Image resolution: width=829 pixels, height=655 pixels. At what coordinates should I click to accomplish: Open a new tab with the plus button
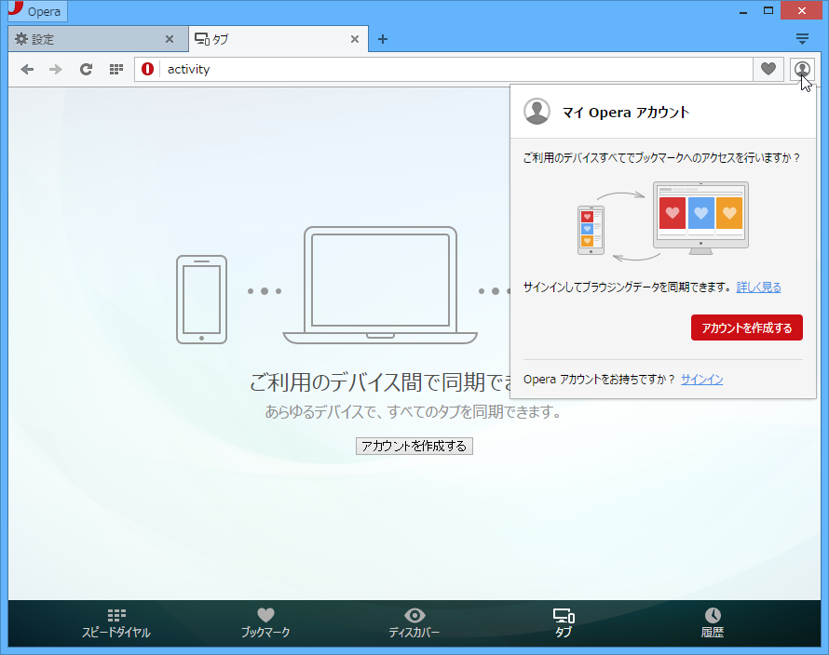tap(383, 39)
